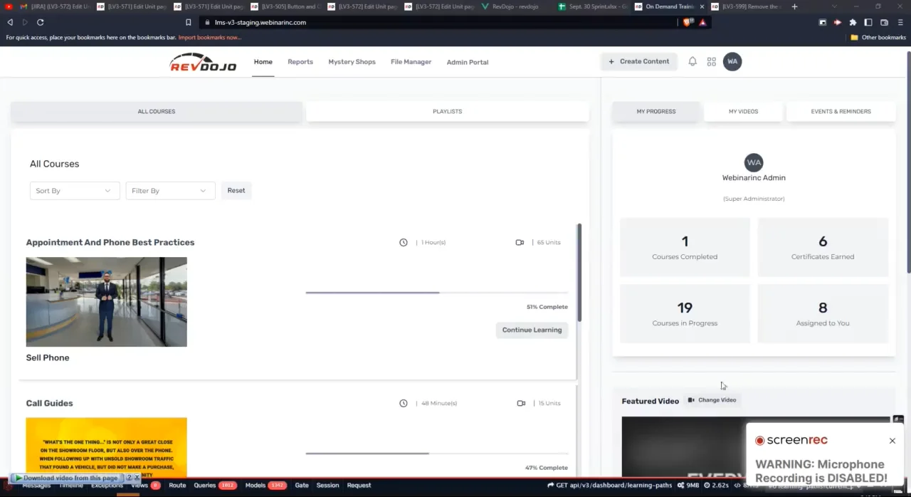The width and height of the screenshot is (911, 497).
Task: Open the Route debug panel
Action: tap(177, 486)
